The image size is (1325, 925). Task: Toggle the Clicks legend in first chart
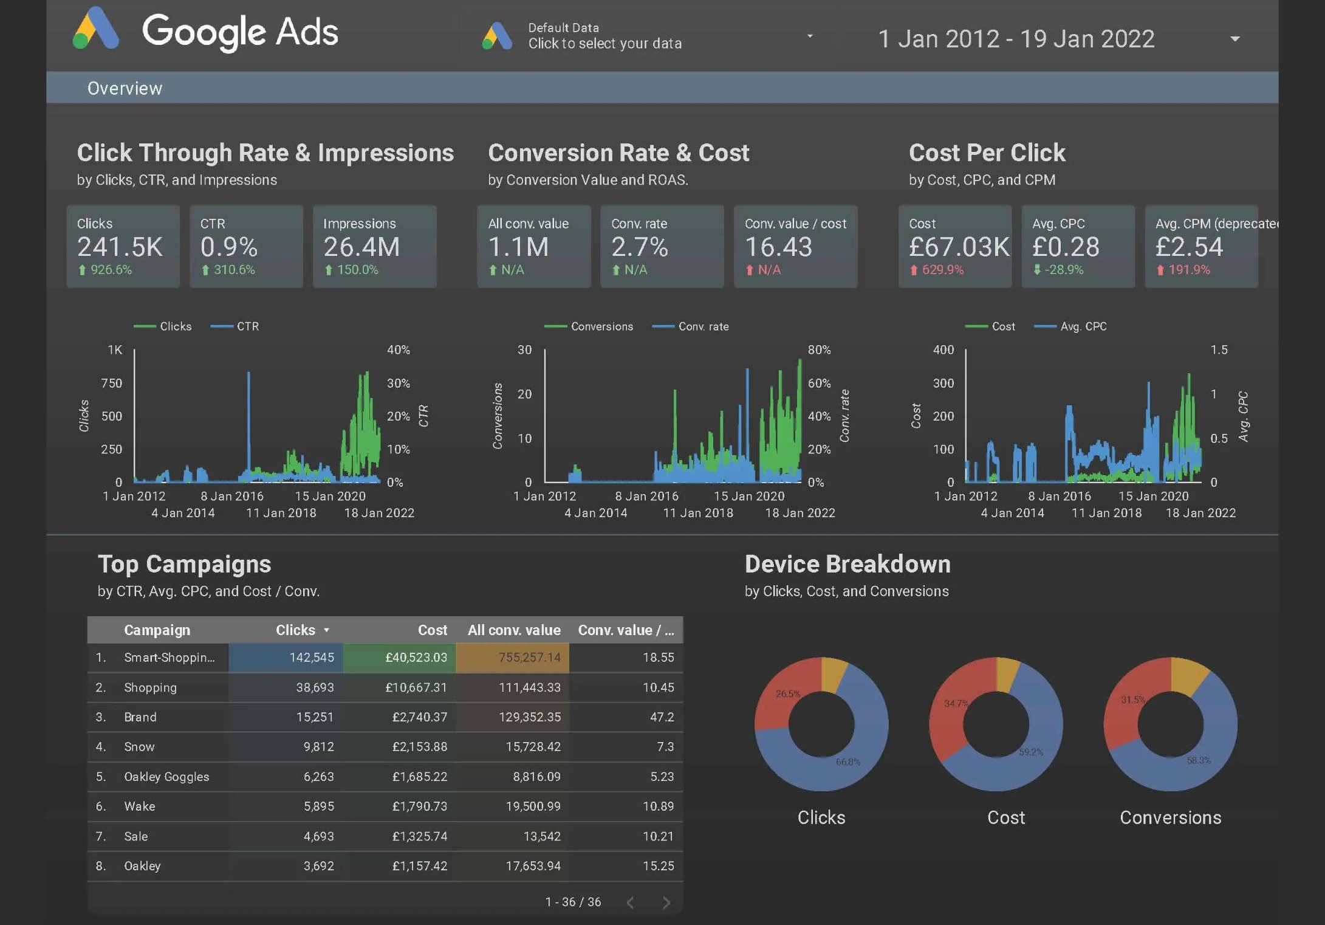[163, 326]
